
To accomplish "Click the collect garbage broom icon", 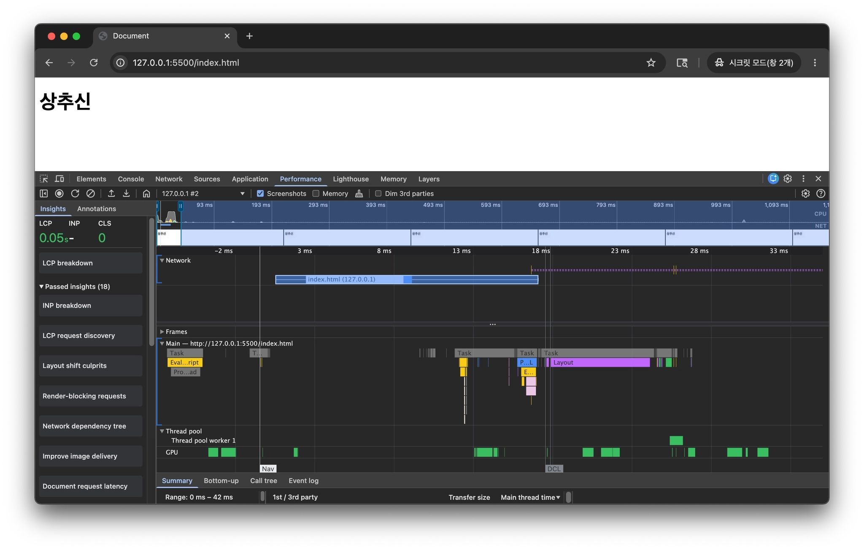I will pyautogui.click(x=359, y=193).
